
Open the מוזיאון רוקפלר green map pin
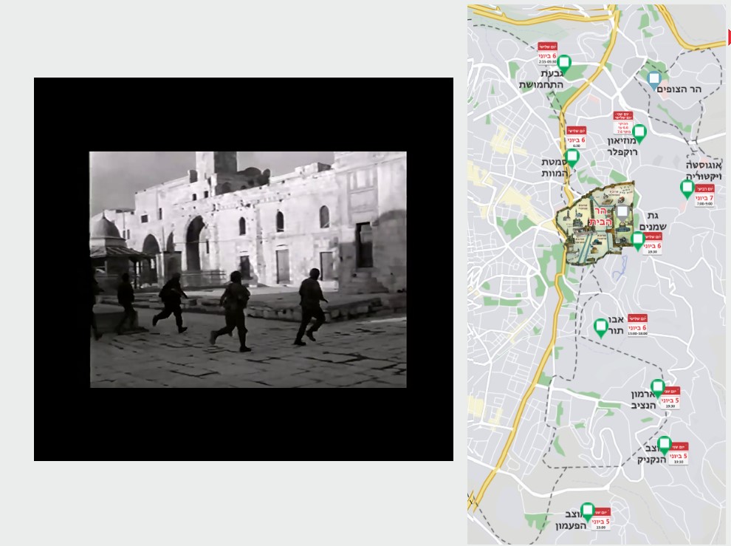click(x=639, y=132)
